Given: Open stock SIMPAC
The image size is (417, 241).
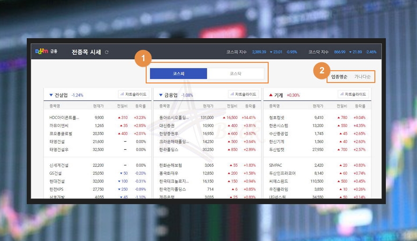Looking at the screenshot, I should click(275, 165).
